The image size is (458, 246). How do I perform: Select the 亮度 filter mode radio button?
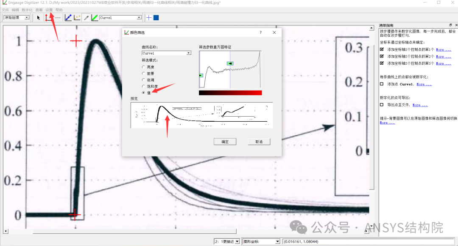(143, 67)
